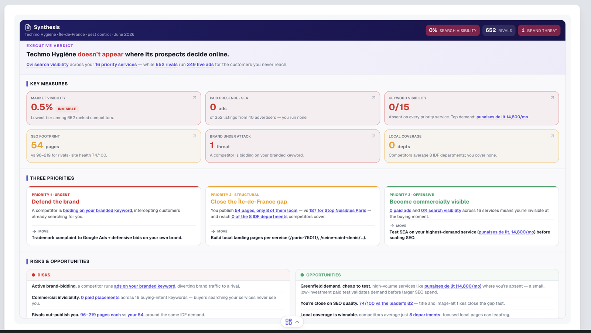This screenshot has width=591, height=333.
Task: Open 'ads on your branded keyword' link in Risks
Action: [x=145, y=286]
